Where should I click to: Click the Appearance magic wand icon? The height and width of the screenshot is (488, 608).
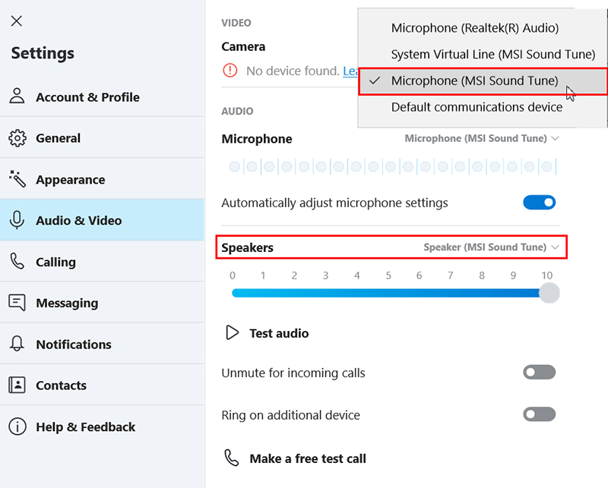17,179
